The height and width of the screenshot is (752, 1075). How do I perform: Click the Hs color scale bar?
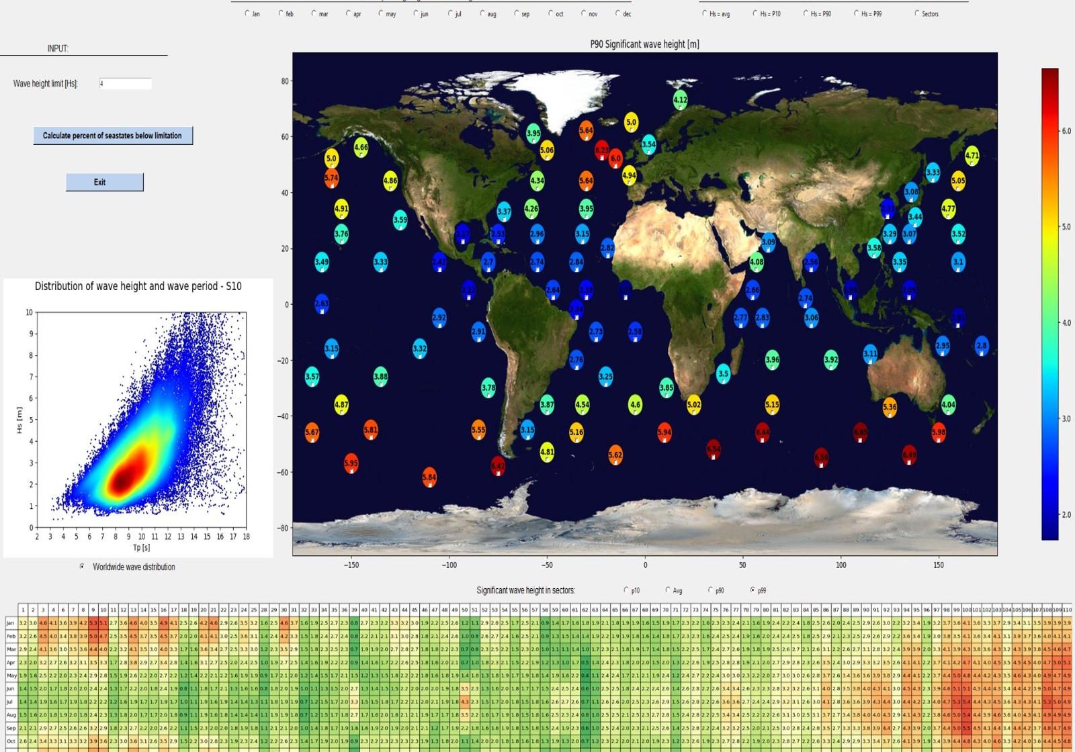tap(1049, 303)
